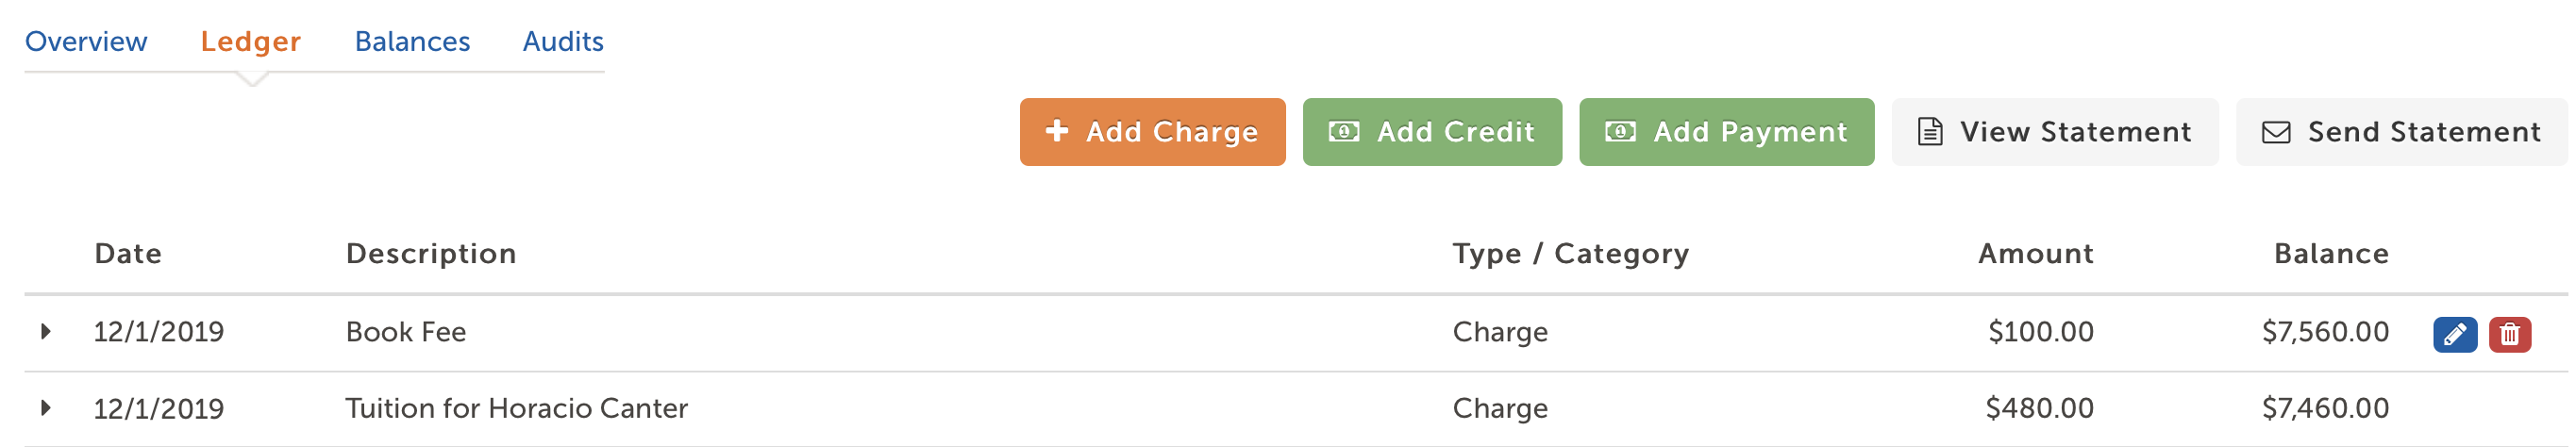Image resolution: width=2576 pixels, height=447 pixels.
Task: Add Charge button text
Action: pyautogui.click(x=1172, y=132)
